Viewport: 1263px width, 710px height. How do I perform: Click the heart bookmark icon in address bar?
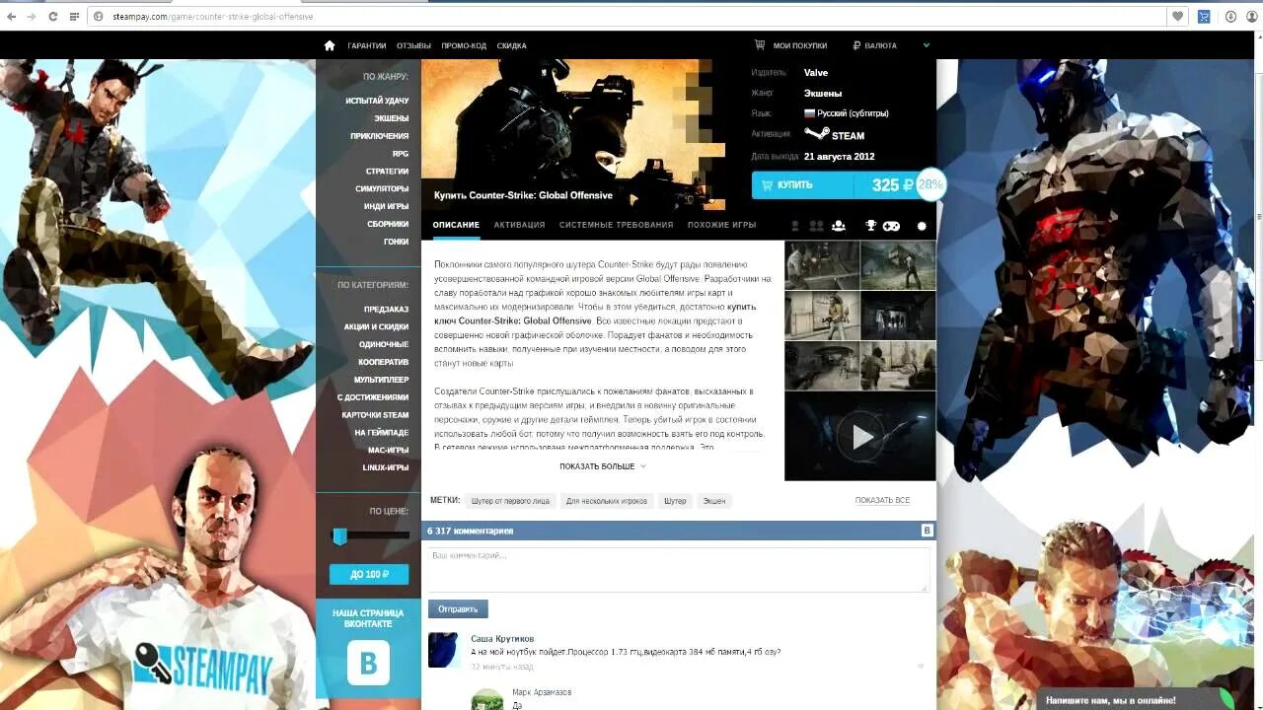(1177, 17)
